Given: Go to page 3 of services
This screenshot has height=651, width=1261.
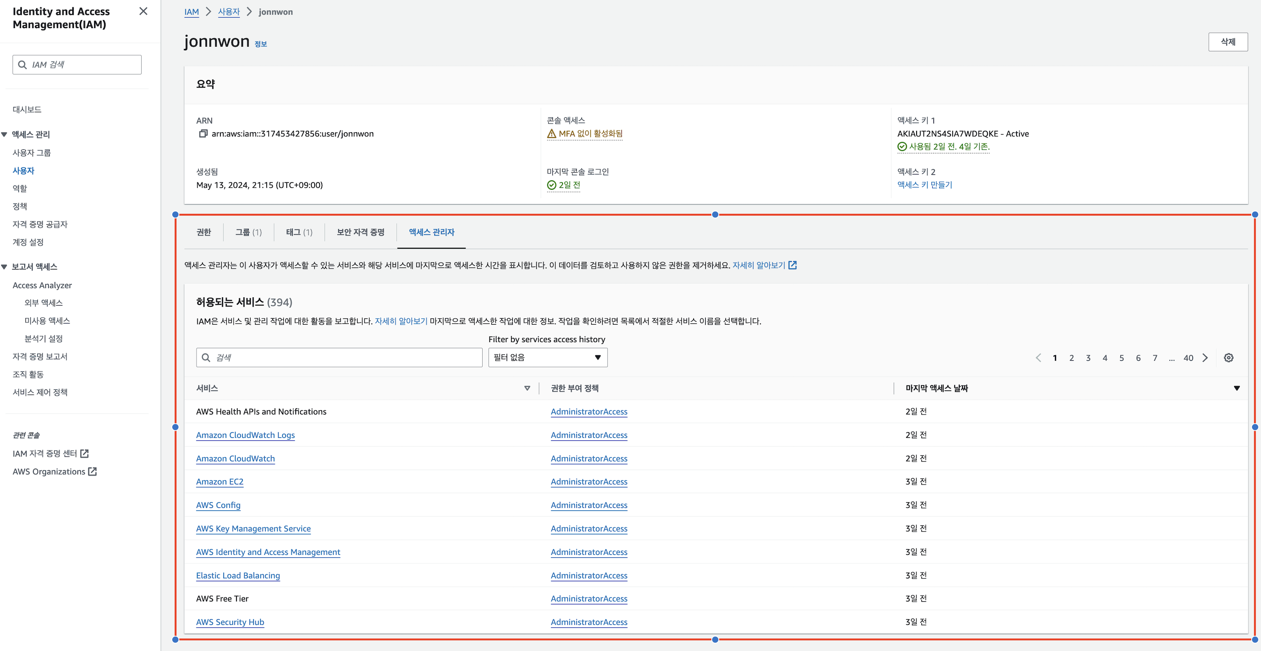Looking at the screenshot, I should (x=1088, y=358).
